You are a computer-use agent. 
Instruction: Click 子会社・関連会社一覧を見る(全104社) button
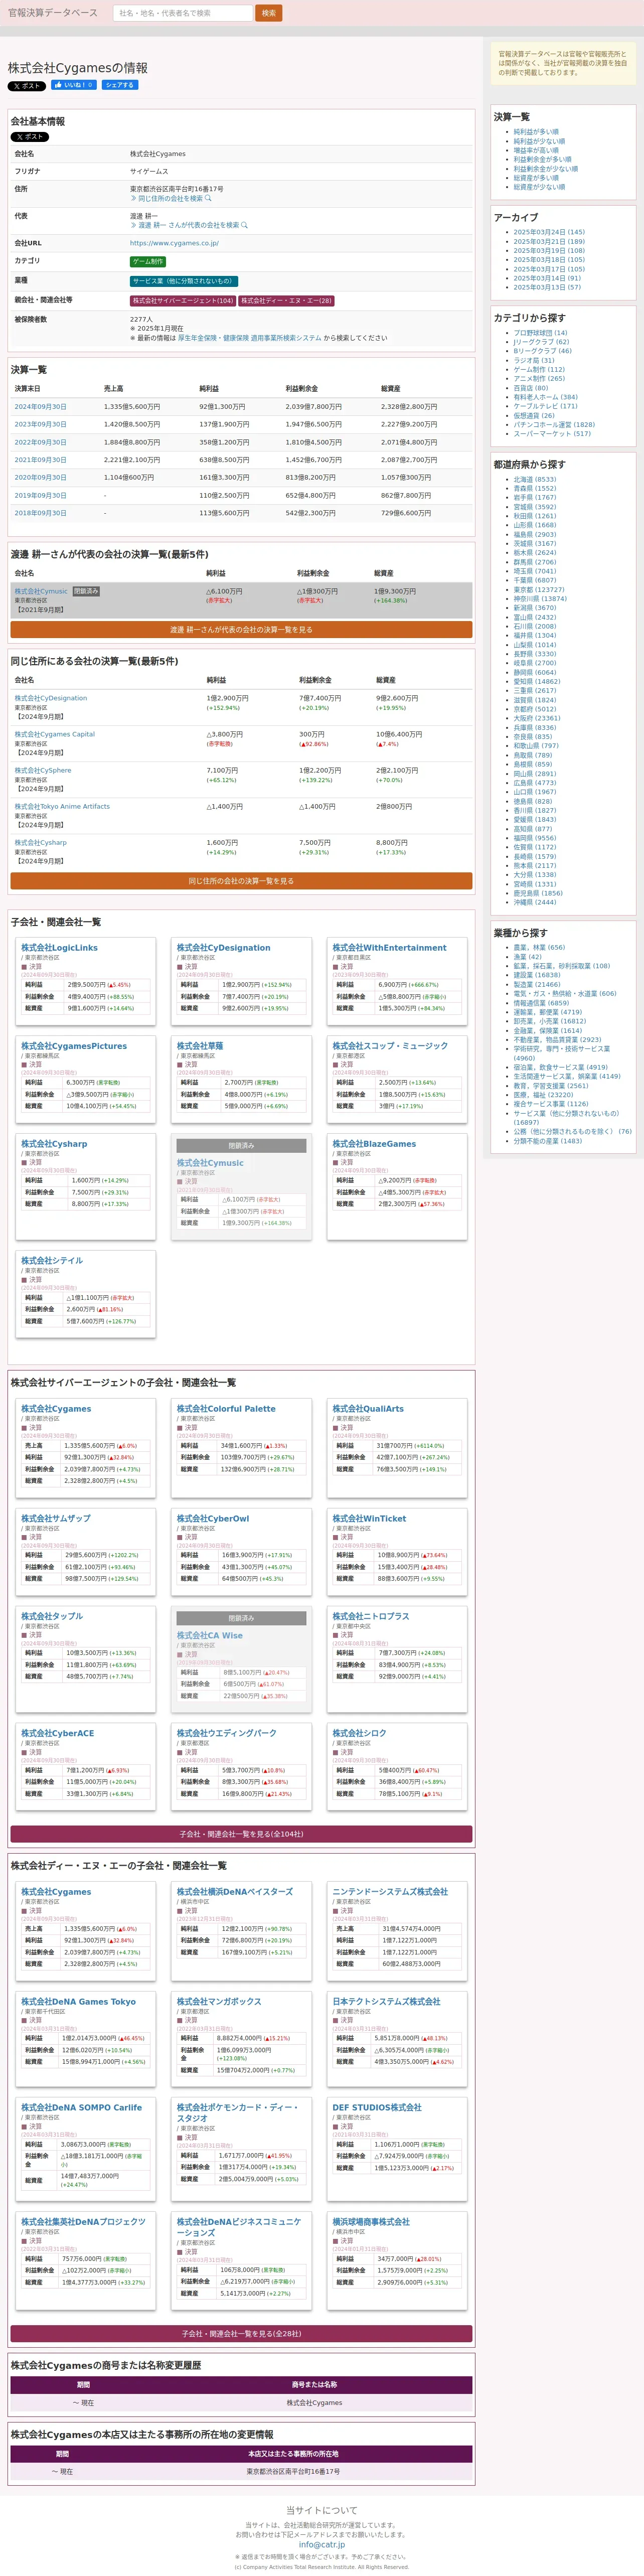[241, 1834]
